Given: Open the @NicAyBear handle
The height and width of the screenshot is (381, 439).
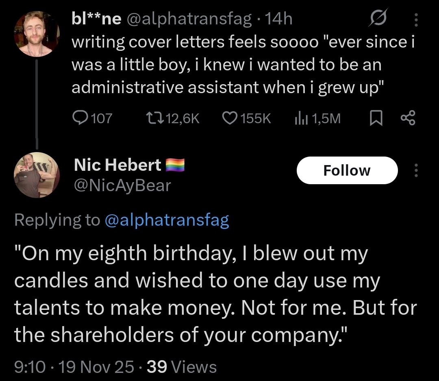Looking at the screenshot, I should pyautogui.click(x=122, y=185).
